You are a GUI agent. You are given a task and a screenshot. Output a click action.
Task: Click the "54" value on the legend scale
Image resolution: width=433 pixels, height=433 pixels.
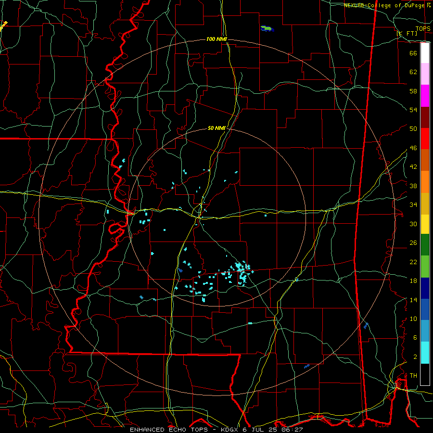coord(413,110)
